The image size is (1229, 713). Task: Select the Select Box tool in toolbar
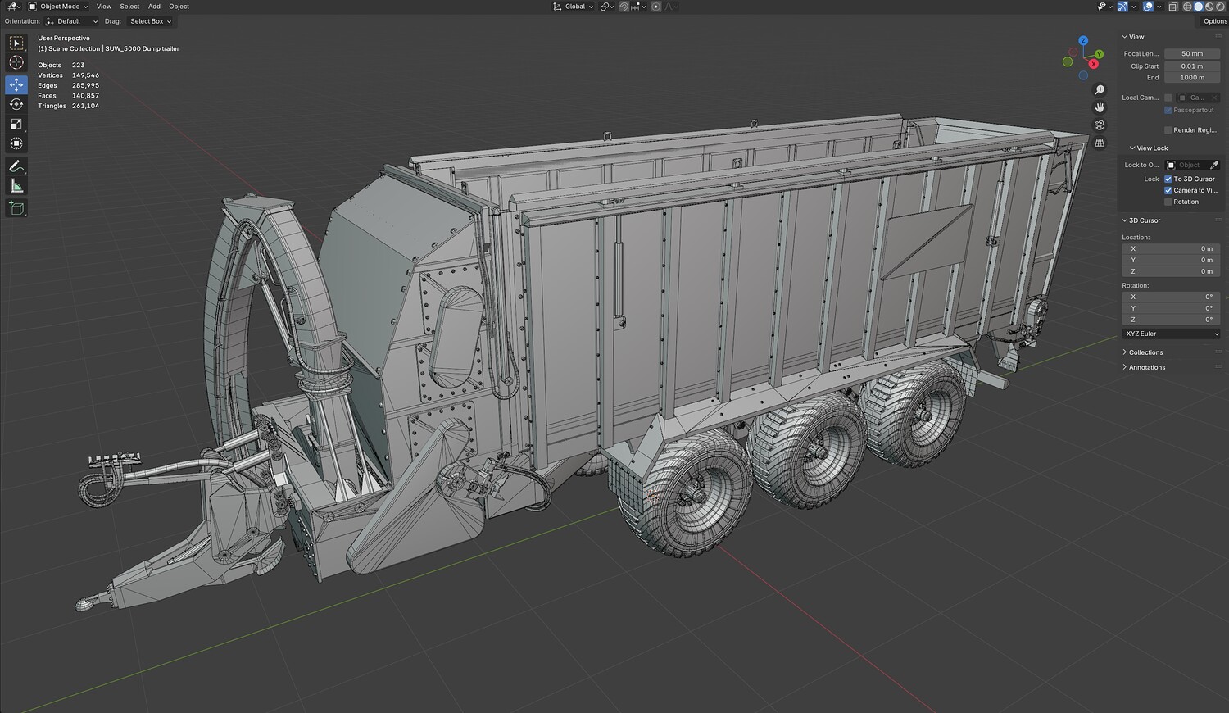coord(16,43)
